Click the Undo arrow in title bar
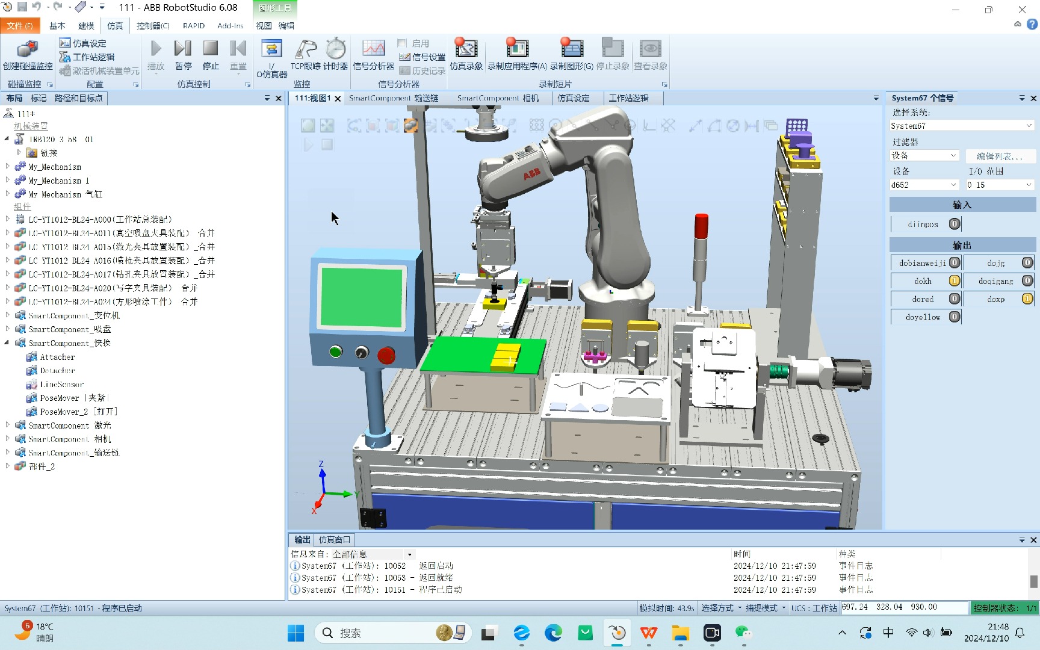 coord(36,7)
